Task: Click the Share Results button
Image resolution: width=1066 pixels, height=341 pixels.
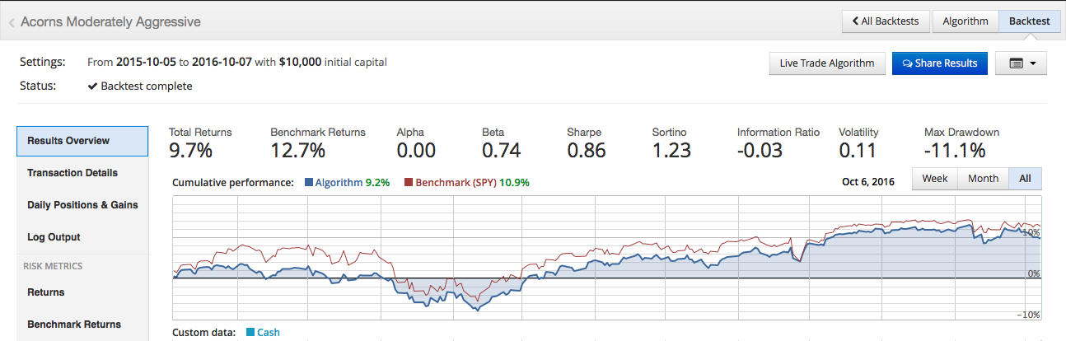Action: tap(939, 63)
